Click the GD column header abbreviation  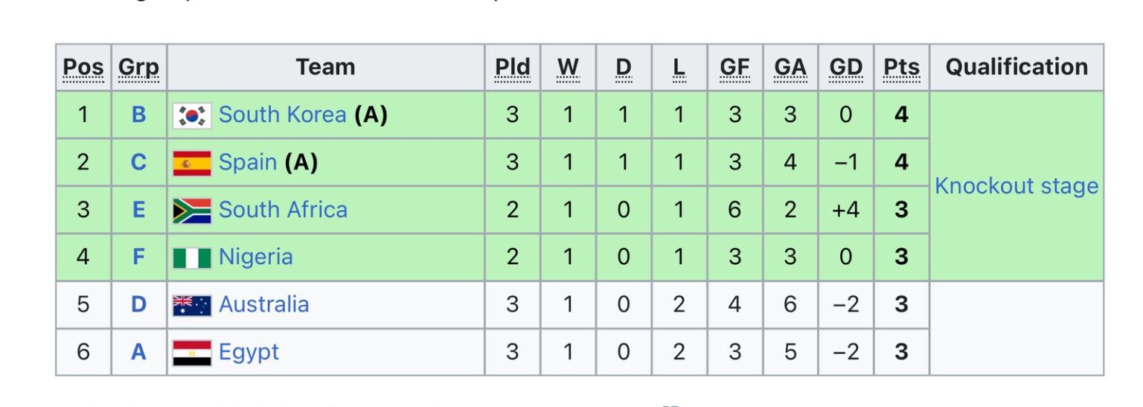pyautogui.click(x=845, y=68)
